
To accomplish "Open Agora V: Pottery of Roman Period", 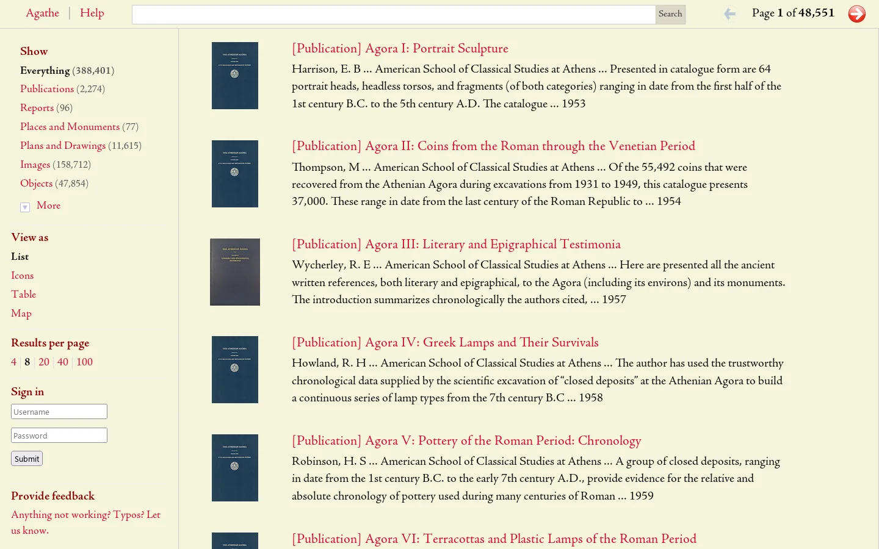I will coord(466,441).
